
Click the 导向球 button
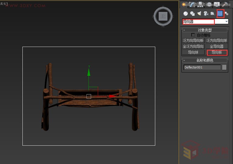193,52
